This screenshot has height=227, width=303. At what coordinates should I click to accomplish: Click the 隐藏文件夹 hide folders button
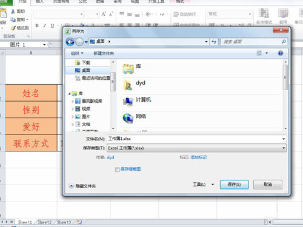pos(82,186)
